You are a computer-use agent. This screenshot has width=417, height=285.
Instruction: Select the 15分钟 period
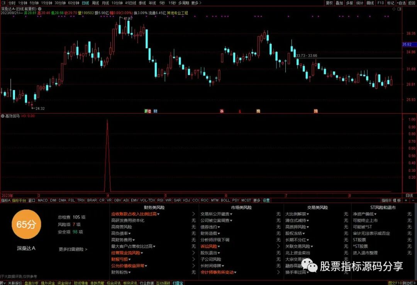[x=47, y=3]
